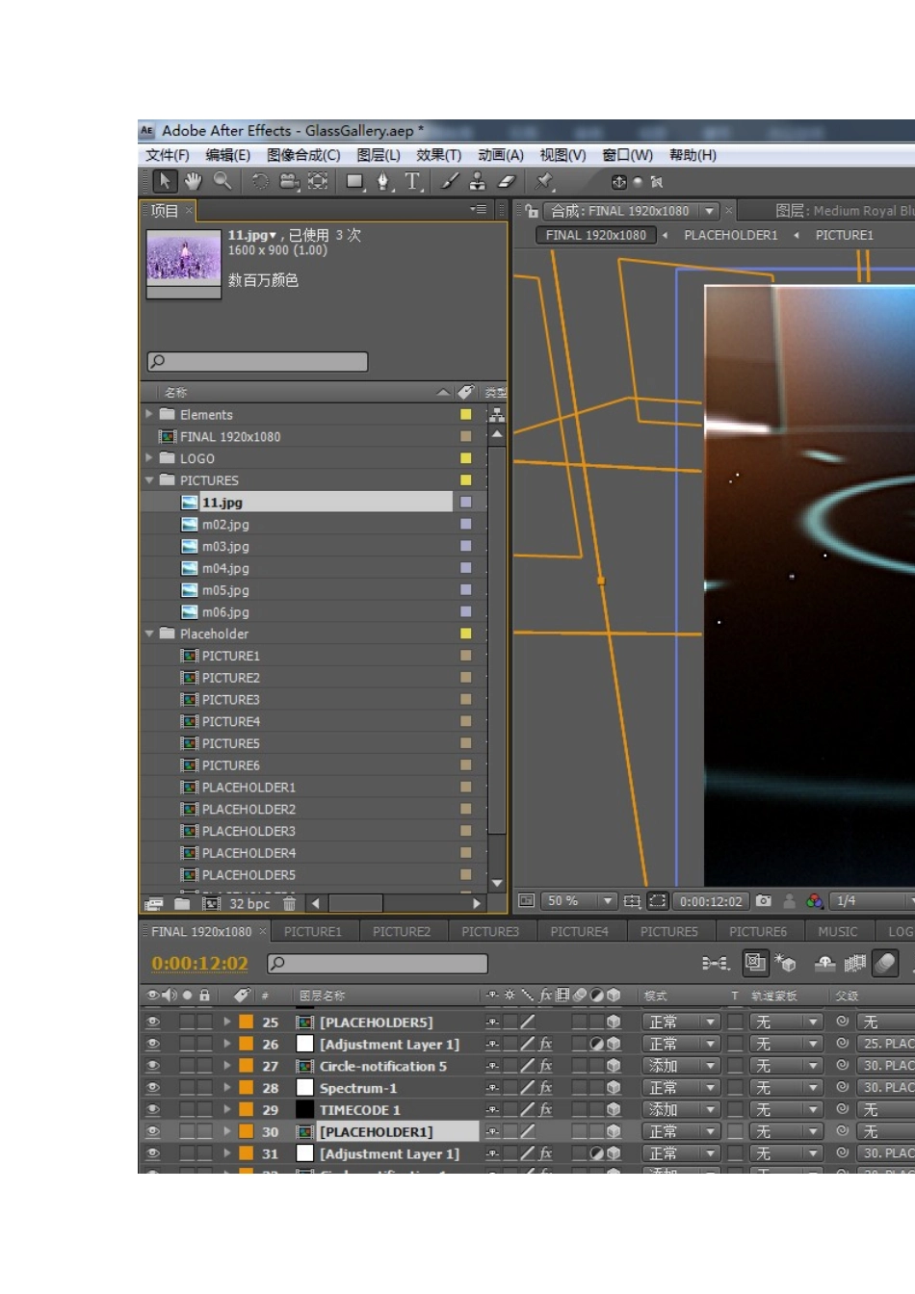Click the Project panel search field
The width and height of the screenshot is (915, 1294).
click(x=257, y=361)
